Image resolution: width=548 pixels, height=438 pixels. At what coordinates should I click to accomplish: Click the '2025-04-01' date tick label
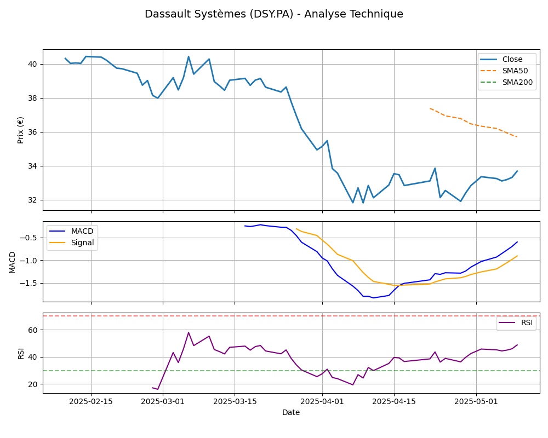tap(322, 402)
